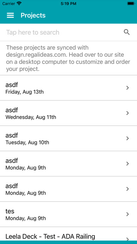The height and width of the screenshot is (244, 137).
Task: Click chevron on the tes project row
Action: pyautogui.click(x=128, y=214)
